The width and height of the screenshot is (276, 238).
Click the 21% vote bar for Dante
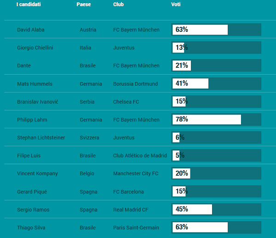(216, 65)
